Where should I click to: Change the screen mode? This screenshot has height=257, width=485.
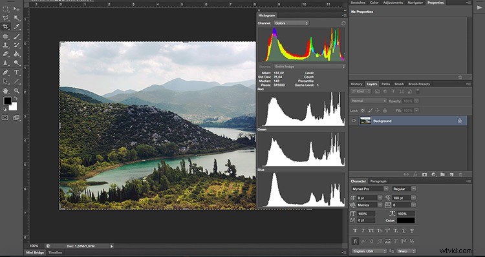coord(16,118)
